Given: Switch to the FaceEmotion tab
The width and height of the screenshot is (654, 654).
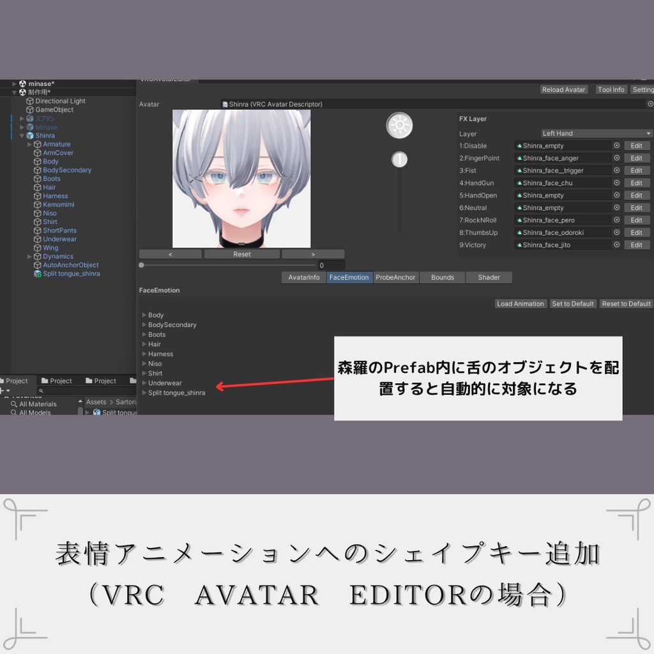Looking at the screenshot, I should click(x=349, y=277).
